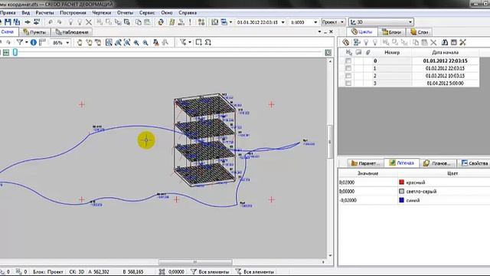The height and width of the screenshot is (276, 490).
Task: Expand the dropdown arrow beside the layout icon
Action: click(230, 22)
